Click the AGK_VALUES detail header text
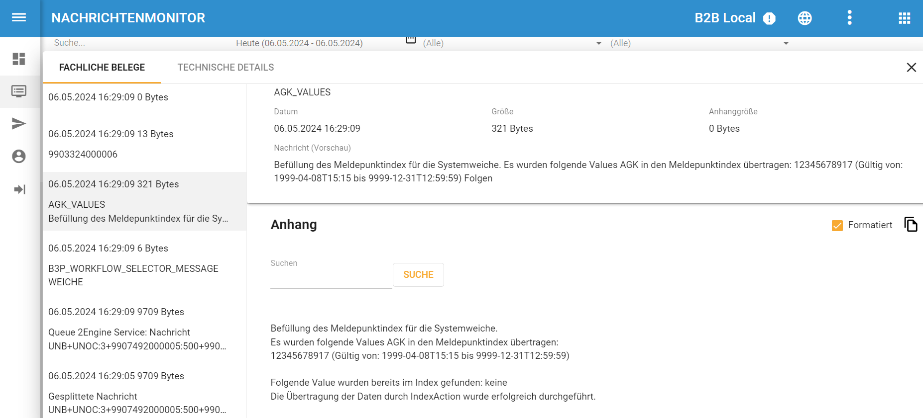Viewport: 923px width, 418px height. [302, 92]
